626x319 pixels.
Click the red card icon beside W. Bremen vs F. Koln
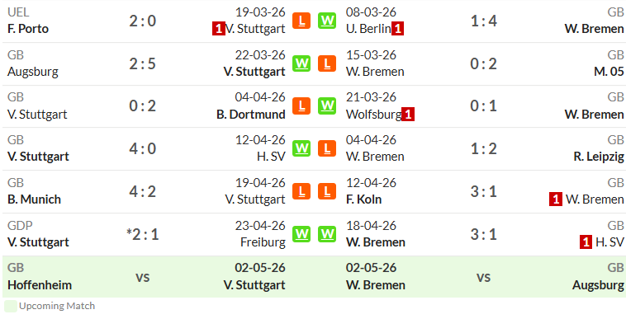556,199
